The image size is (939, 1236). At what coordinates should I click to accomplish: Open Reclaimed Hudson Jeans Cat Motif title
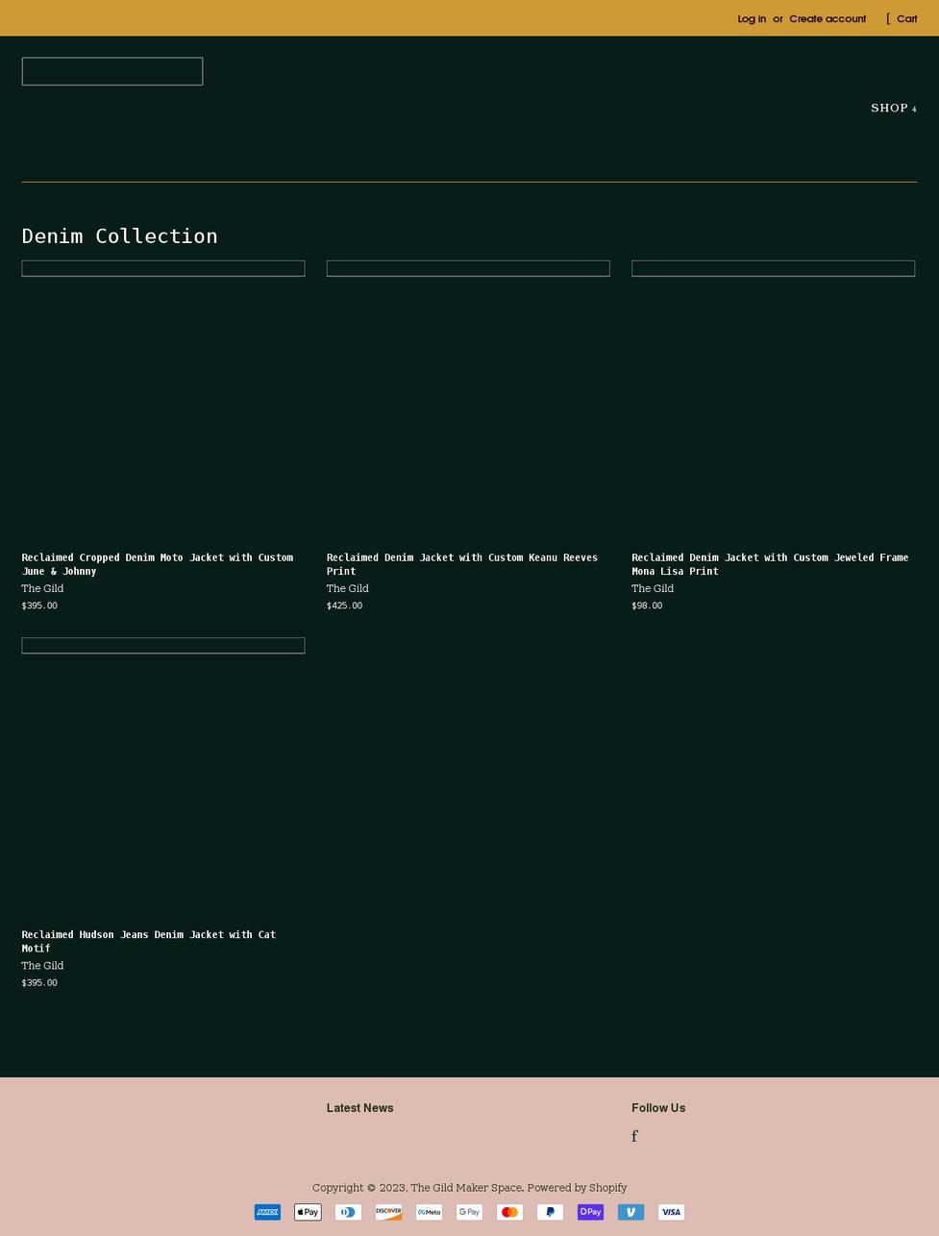click(149, 941)
